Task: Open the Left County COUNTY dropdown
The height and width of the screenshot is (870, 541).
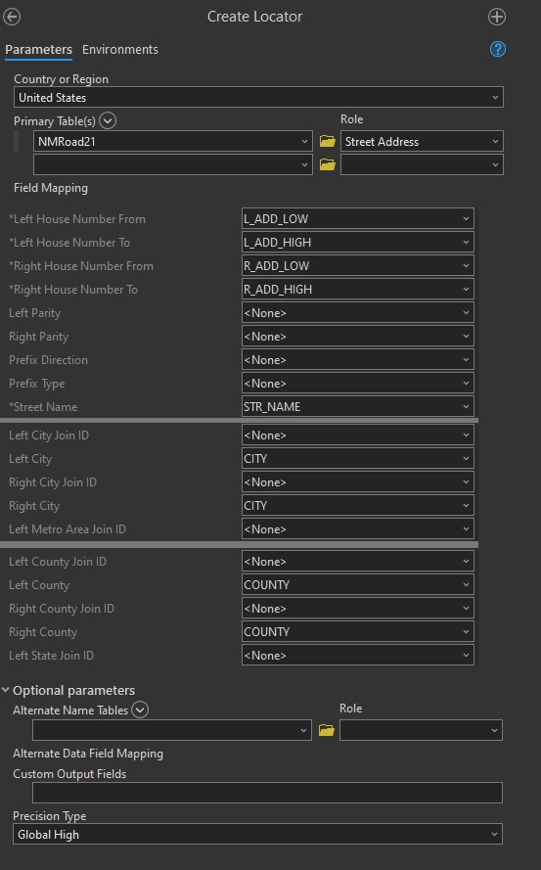Action: click(357, 585)
